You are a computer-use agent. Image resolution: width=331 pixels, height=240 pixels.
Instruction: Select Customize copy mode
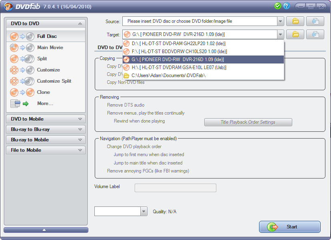point(46,70)
